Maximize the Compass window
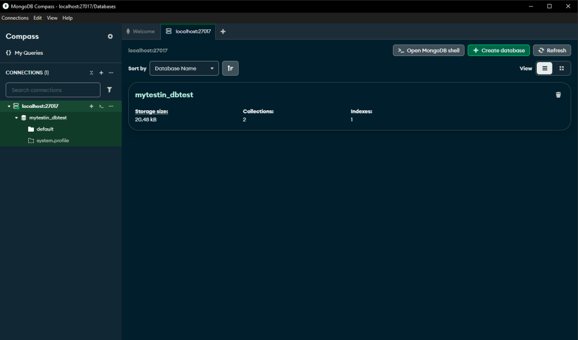The width and height of the screenshot is (578, 340). click(549, 6)
